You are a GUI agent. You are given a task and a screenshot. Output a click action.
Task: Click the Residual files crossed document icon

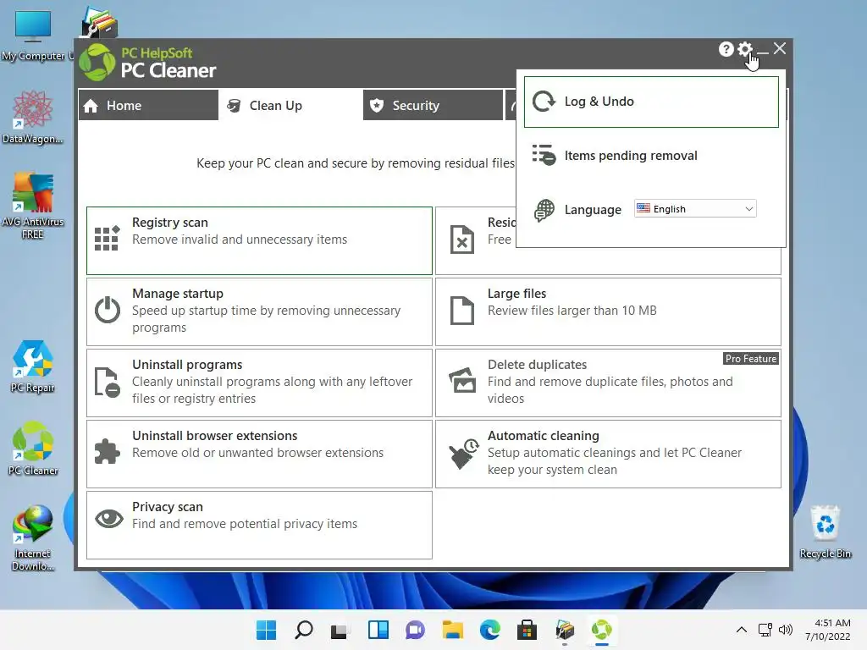click(462, 240)
